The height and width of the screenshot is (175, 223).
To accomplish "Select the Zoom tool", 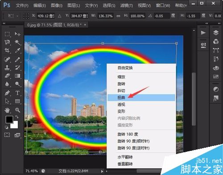I will click(17, 110).
